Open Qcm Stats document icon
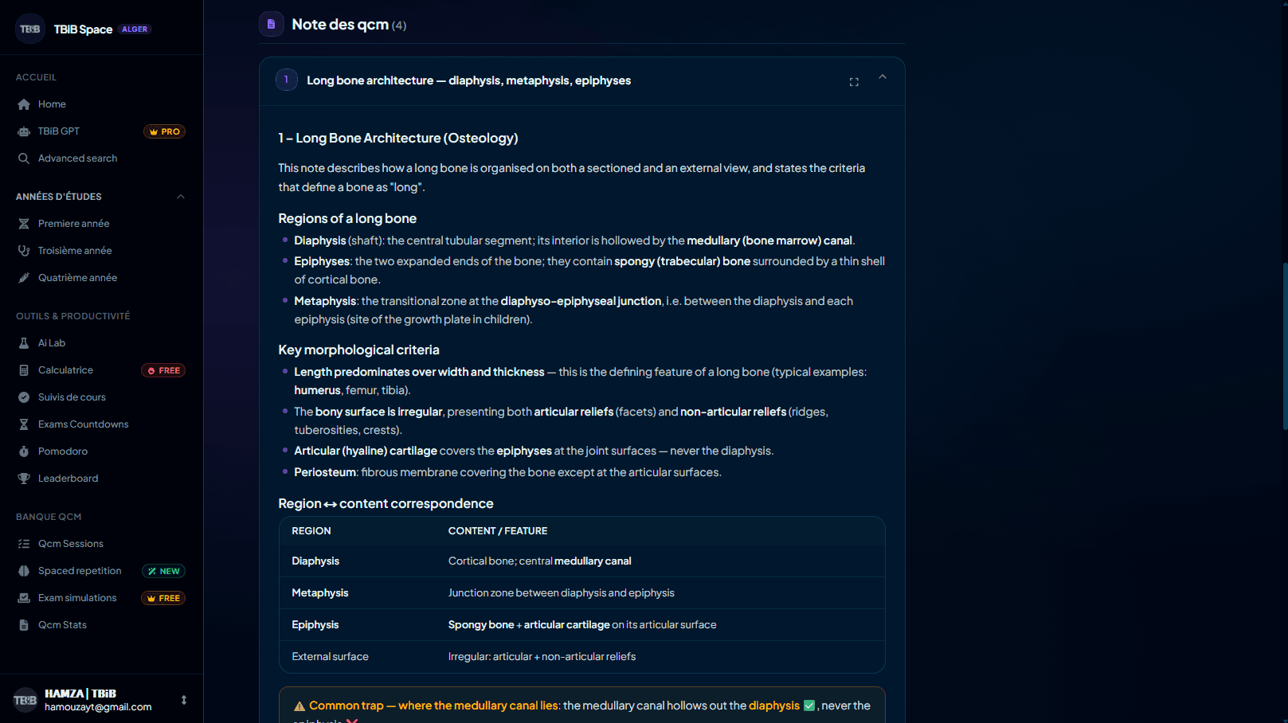Screen dimensions: 1288x723 [x=24, y=625]
